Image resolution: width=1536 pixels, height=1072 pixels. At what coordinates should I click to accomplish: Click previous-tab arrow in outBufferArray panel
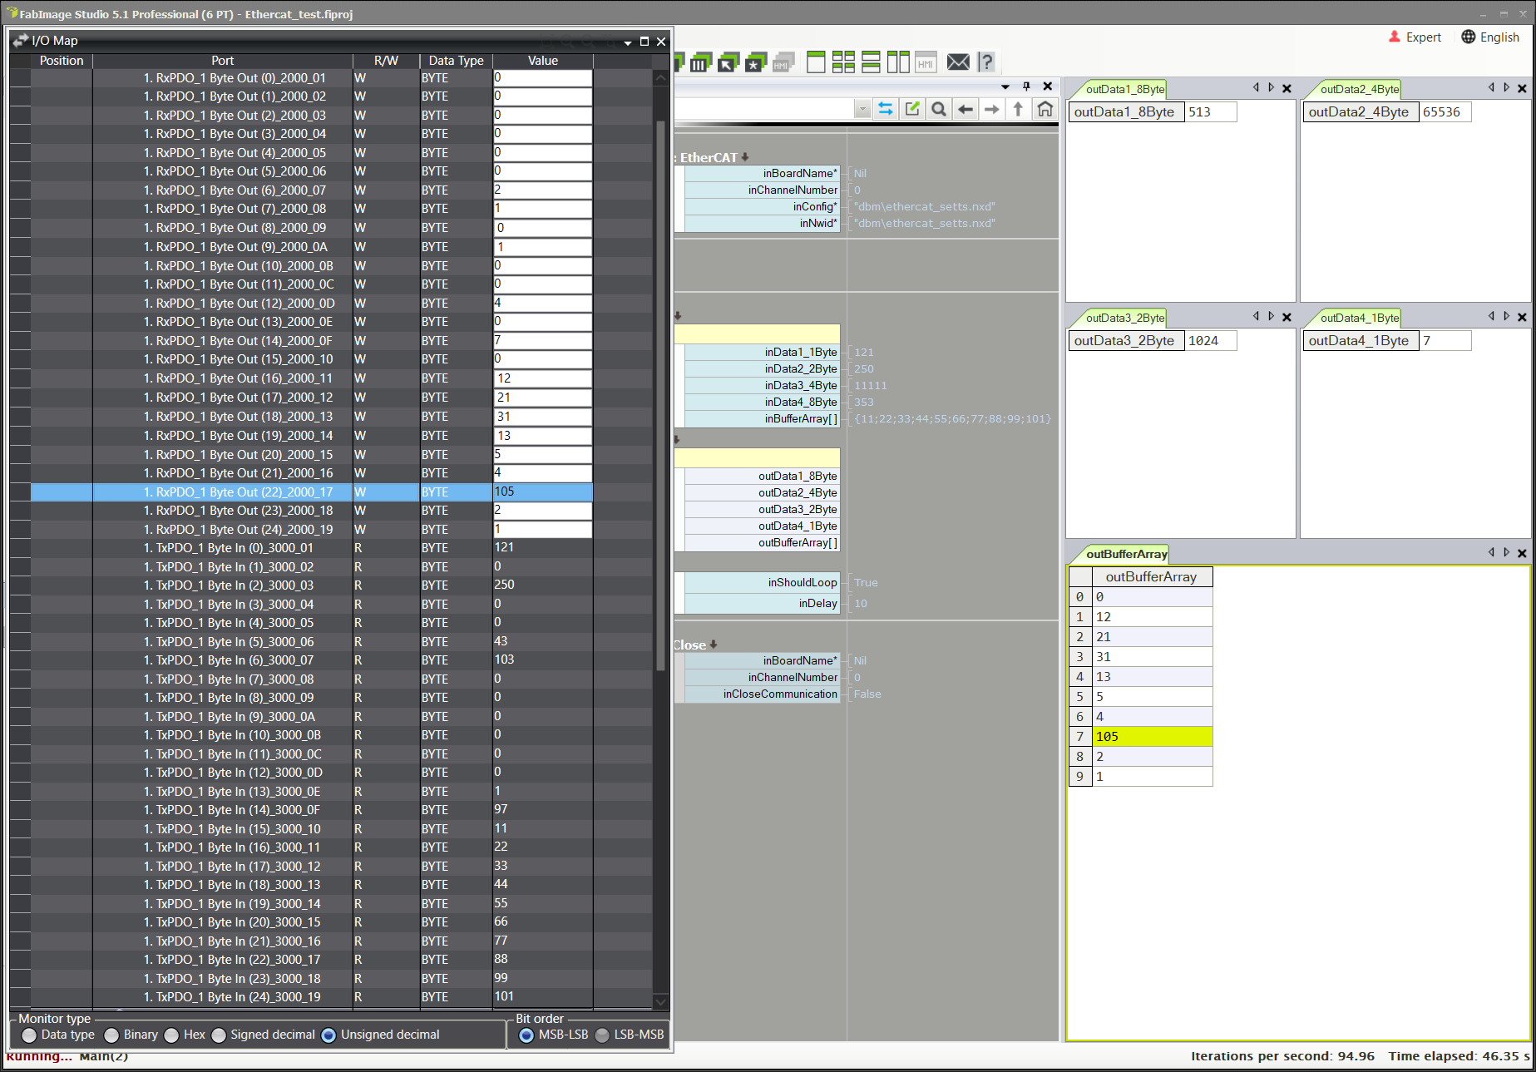tap(1491, 552)
